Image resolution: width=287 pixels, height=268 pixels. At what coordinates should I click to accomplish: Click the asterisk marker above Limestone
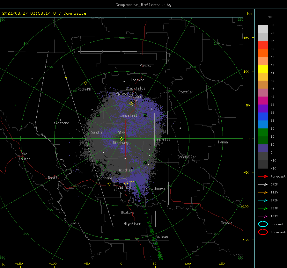[60, 120]
